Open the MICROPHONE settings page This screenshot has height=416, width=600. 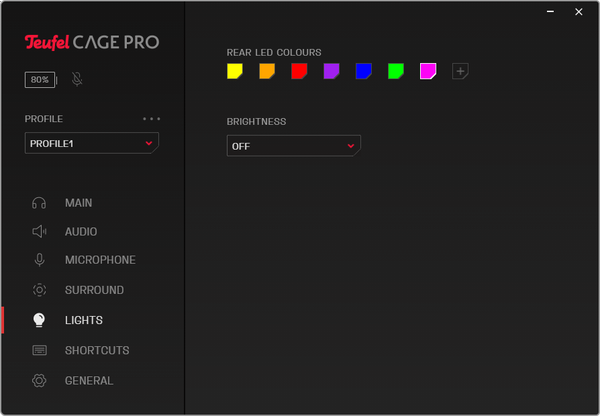point(100,260)
